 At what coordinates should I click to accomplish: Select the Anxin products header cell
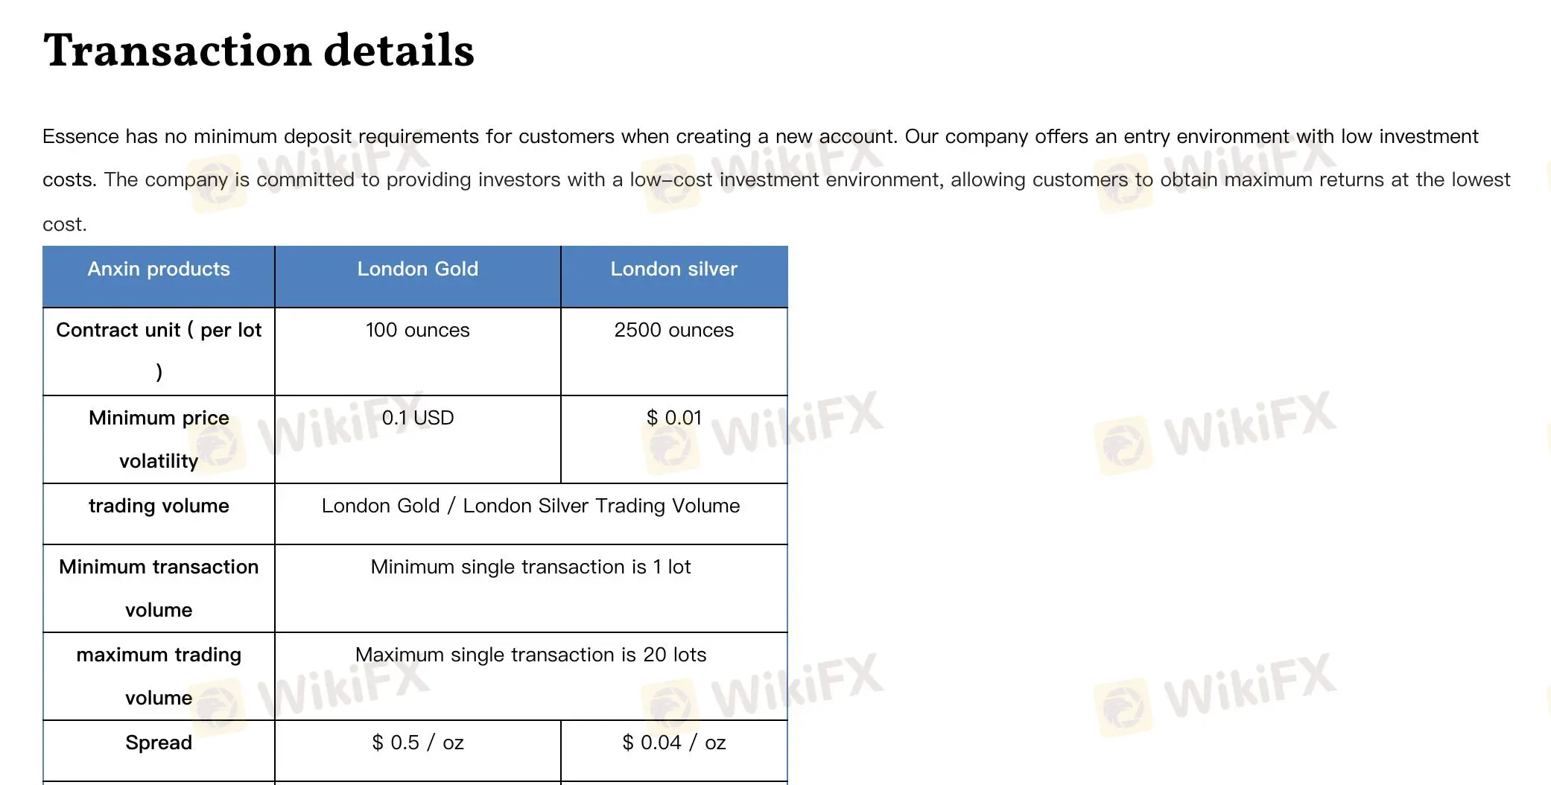159,276
